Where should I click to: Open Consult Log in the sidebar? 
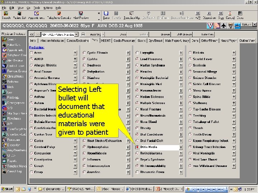[12, 171]
